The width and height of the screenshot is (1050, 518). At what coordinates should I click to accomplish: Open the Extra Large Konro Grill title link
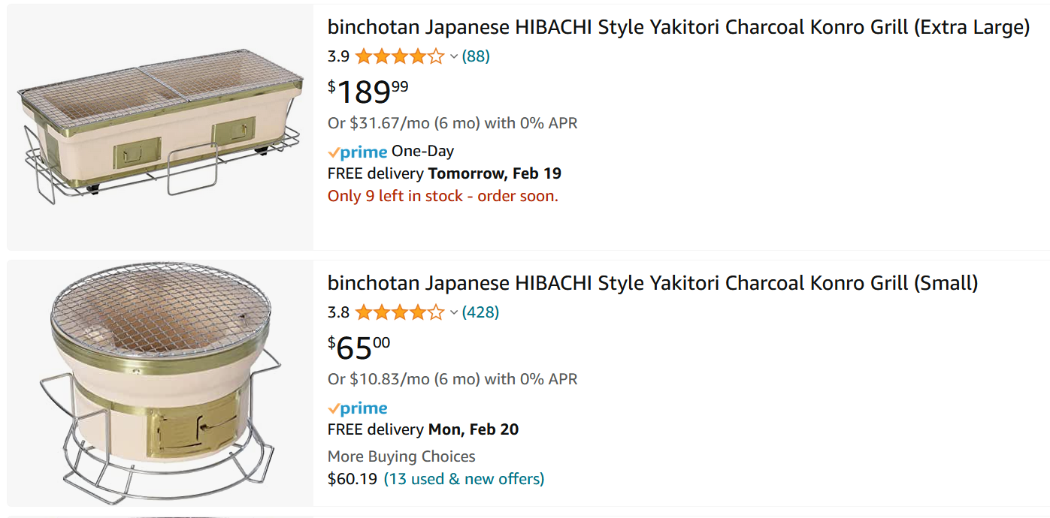[x=679, y=28]
